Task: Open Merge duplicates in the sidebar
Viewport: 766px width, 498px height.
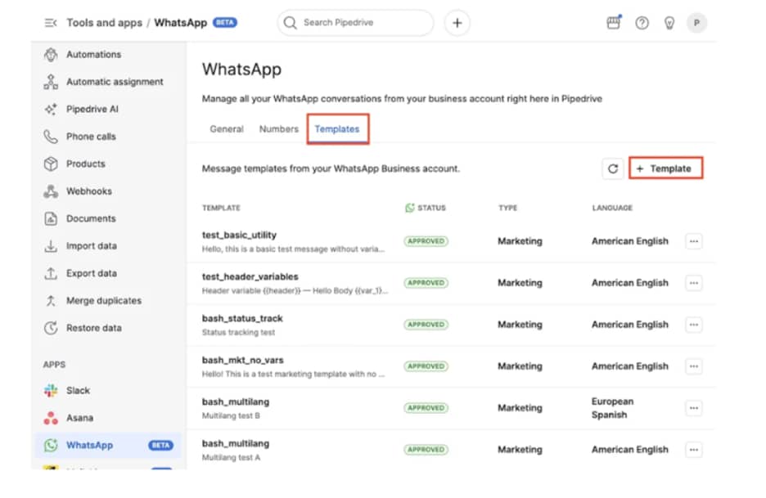Action: tap(104, 300)
